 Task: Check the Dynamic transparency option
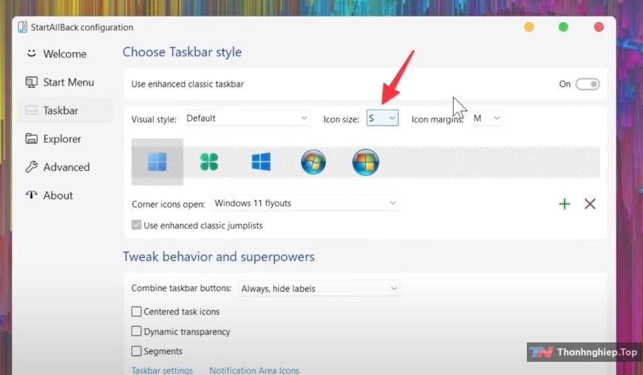pyautogui.click(x=136, y=332)
